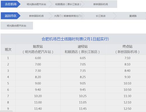Select via-stop time 11:45 cell
This screenshot has width=146, height=112.
click(x=83, y=109)
